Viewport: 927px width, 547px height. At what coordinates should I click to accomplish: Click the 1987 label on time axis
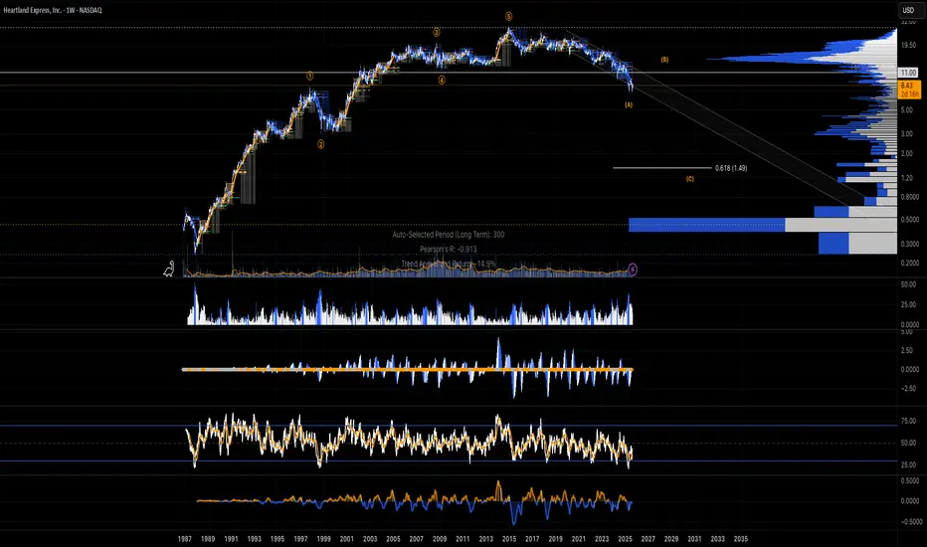tap(184, 539)
